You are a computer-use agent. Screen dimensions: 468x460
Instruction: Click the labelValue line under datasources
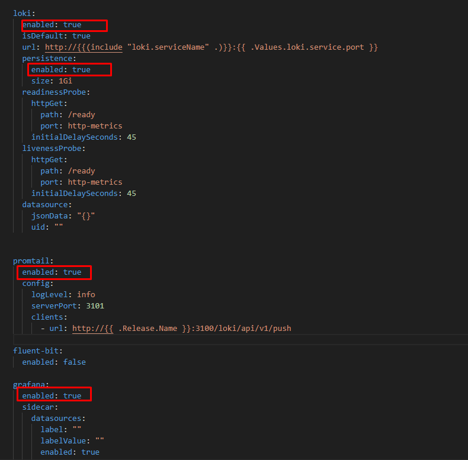72,440
